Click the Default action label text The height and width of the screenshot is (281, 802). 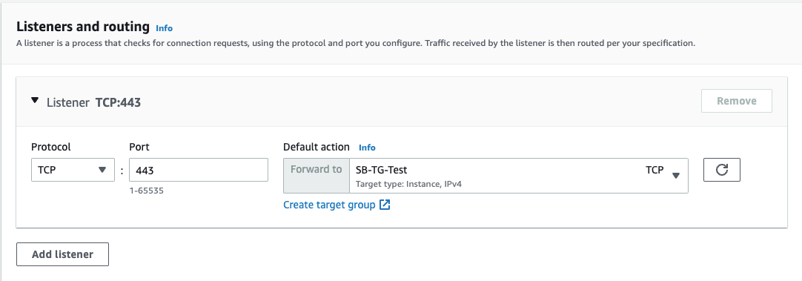(316, 147)
